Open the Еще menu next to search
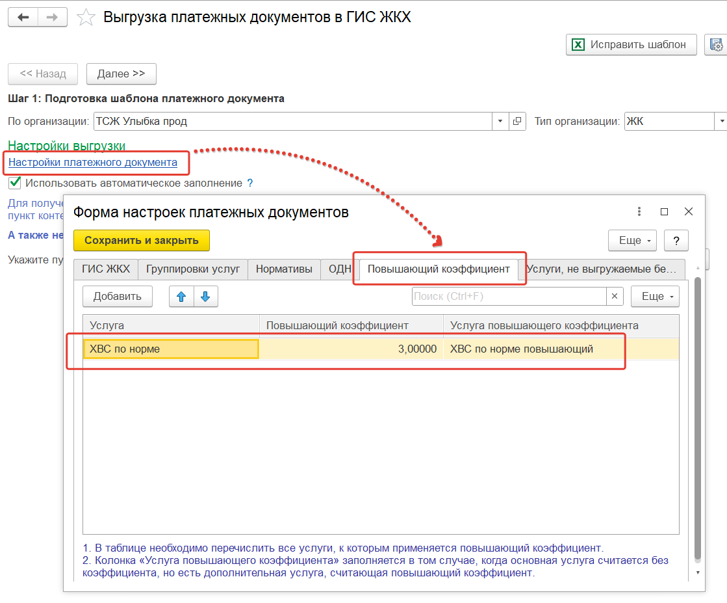The width and height of the screenshot is (727, 603). 655,297
